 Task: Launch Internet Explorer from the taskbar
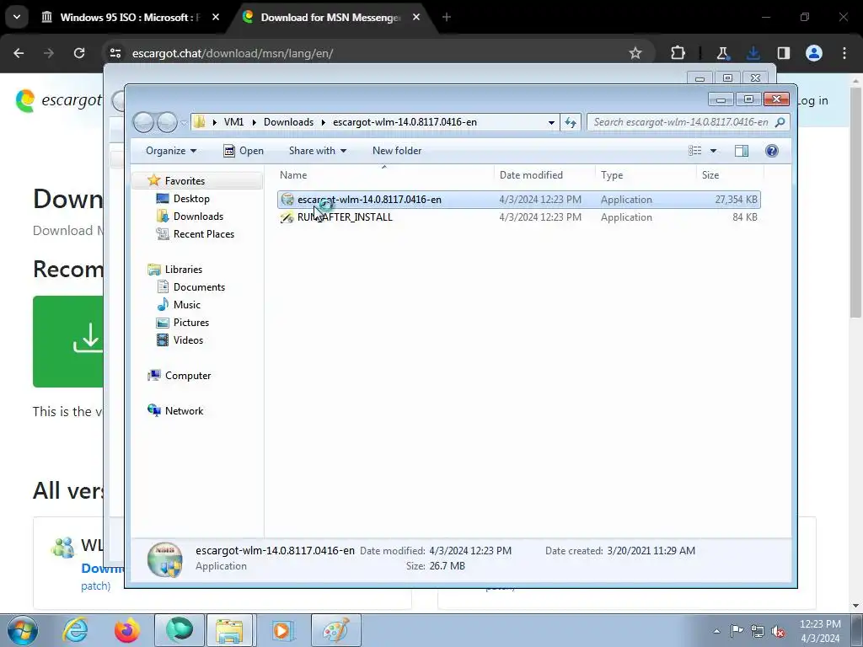click(x=75, y=630)
